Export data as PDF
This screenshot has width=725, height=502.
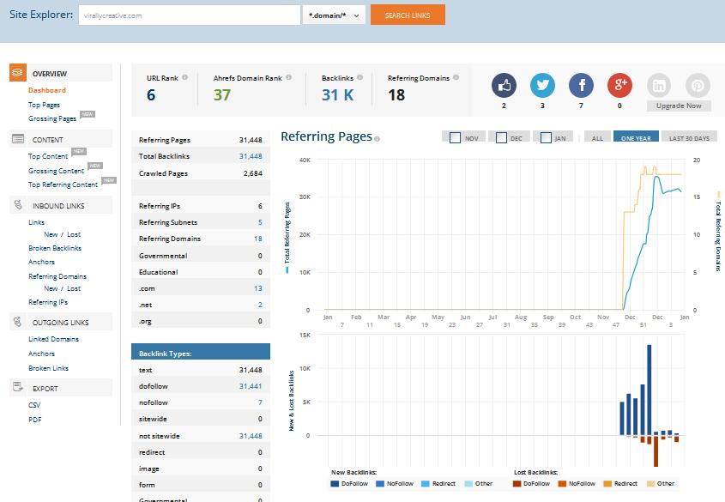point(34,420)
